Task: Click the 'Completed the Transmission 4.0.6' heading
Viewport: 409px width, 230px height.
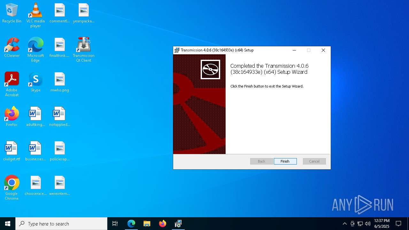Action: click(269, 69)
